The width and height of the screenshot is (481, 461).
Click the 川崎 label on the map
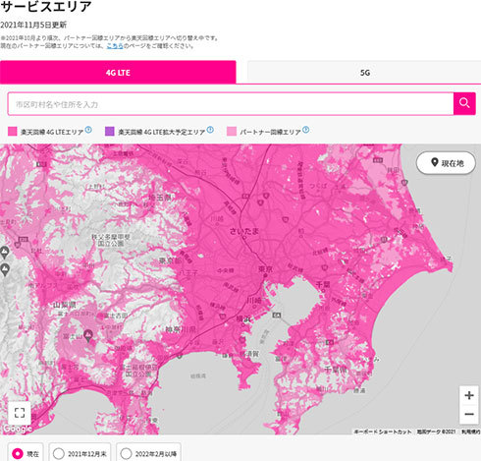point(254,301)
